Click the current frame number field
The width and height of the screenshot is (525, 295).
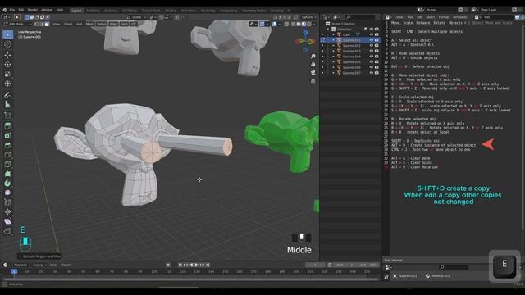tap(315, 265)
